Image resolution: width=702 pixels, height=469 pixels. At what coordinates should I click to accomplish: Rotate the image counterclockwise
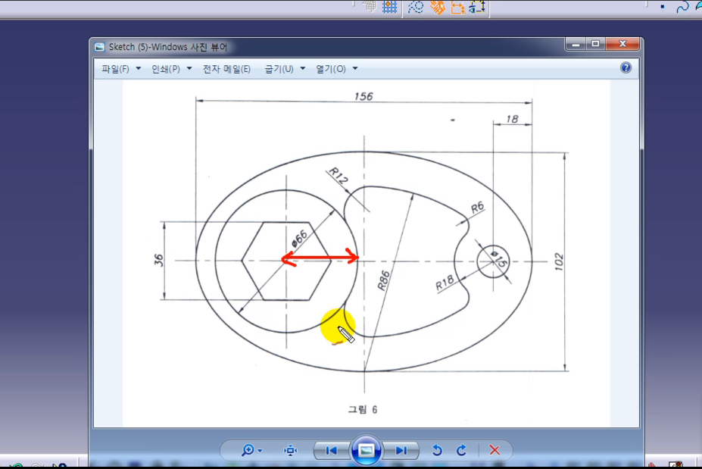pyautogui.click(x=436, y=450)
